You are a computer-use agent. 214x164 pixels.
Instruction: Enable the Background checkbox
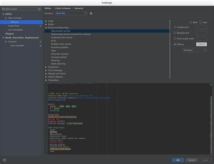click(175, 33)
